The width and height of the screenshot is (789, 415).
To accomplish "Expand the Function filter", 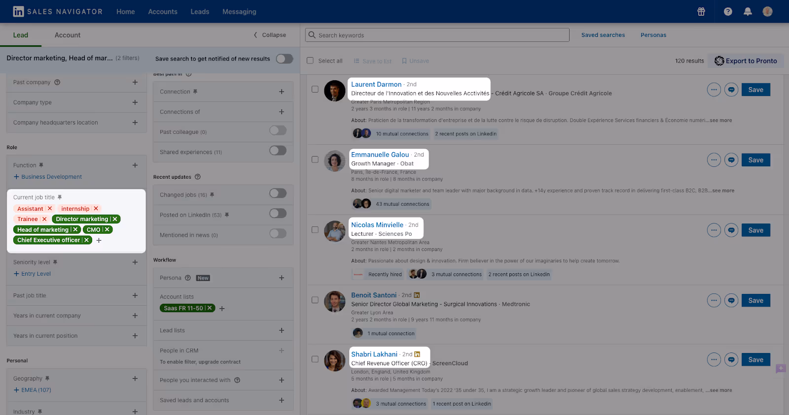I will click(135, 165).
